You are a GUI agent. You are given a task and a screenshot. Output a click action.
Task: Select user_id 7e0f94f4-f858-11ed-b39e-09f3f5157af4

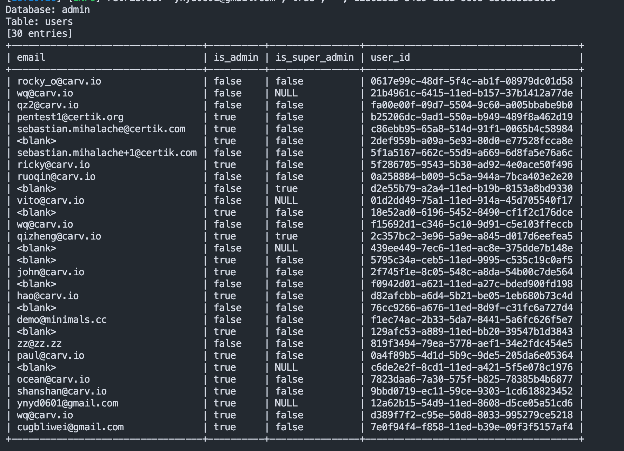tap(472, 427)
